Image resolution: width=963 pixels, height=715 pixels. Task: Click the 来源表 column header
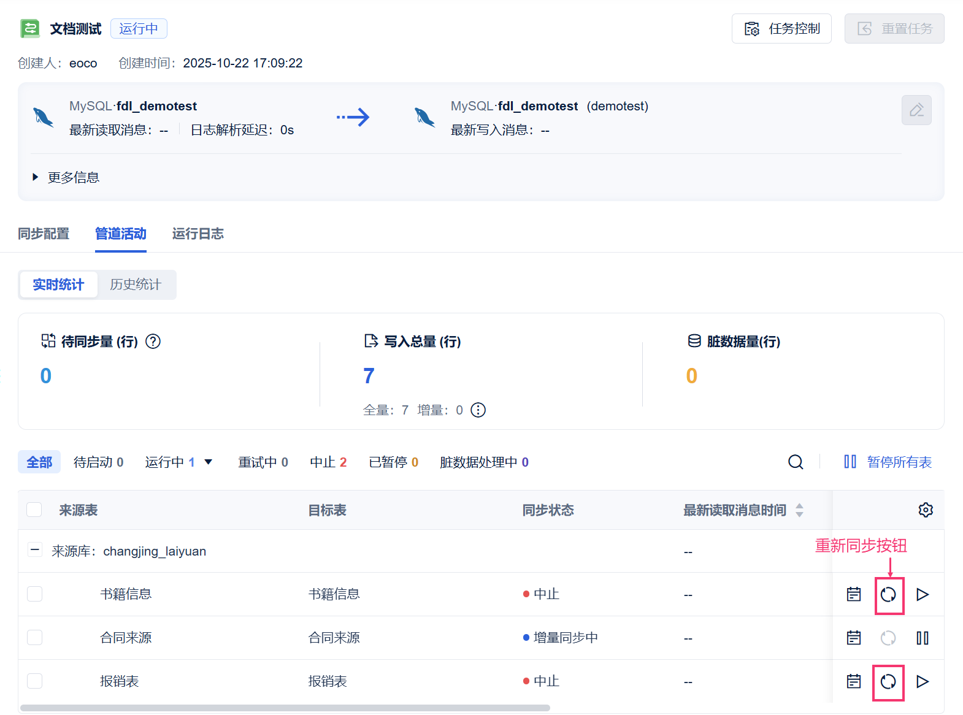coord(79,510)
